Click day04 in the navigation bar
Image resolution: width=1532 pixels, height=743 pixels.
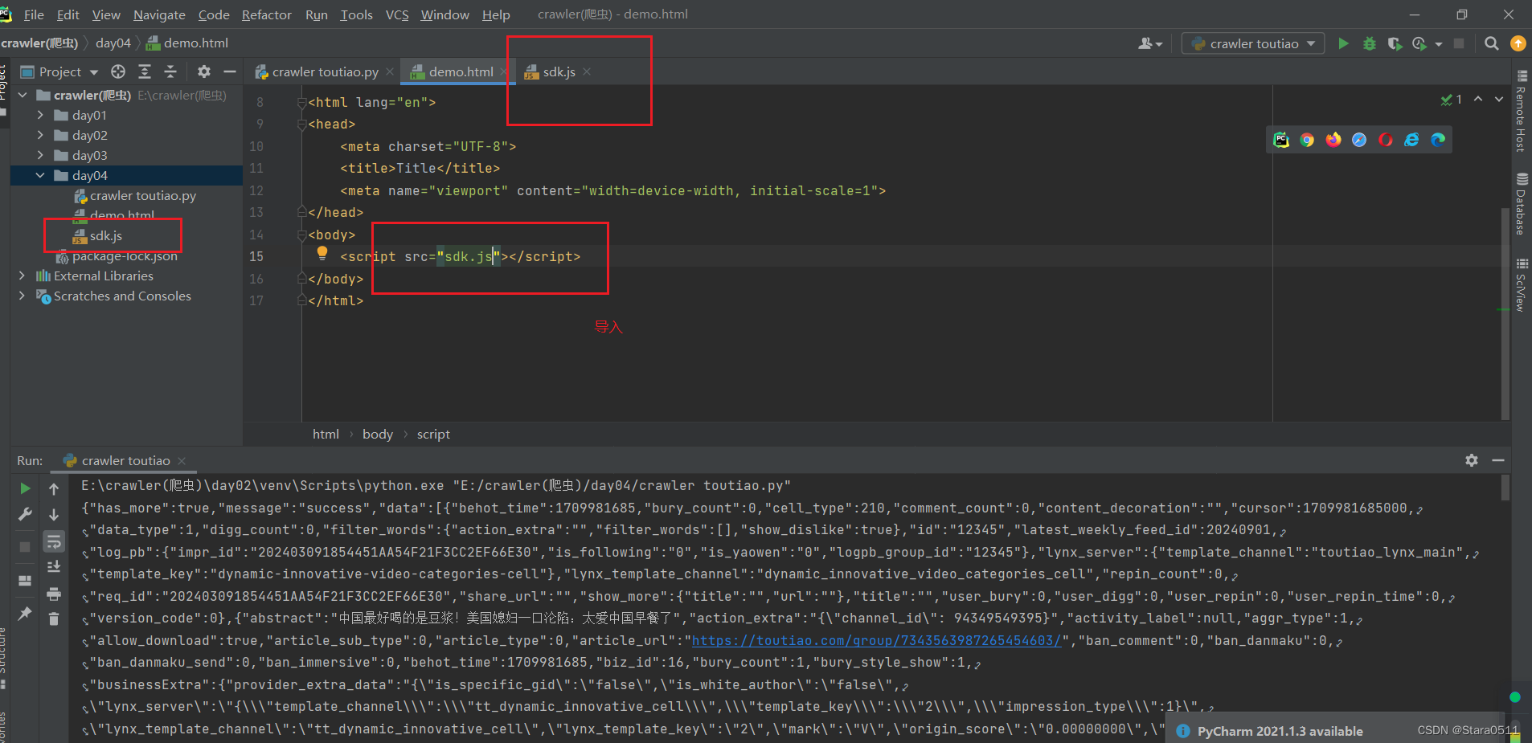tap(113, 43)
